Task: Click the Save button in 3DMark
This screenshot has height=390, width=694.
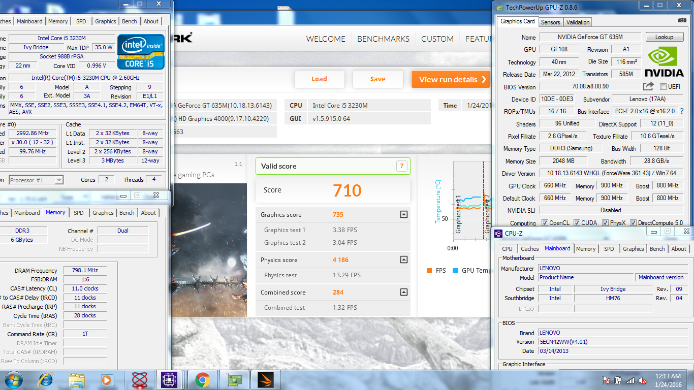Action: (x=377, y=79)
